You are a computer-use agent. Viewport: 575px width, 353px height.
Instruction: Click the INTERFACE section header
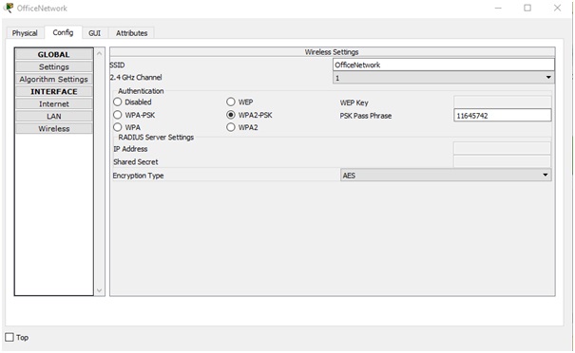[x=54, y=91]
